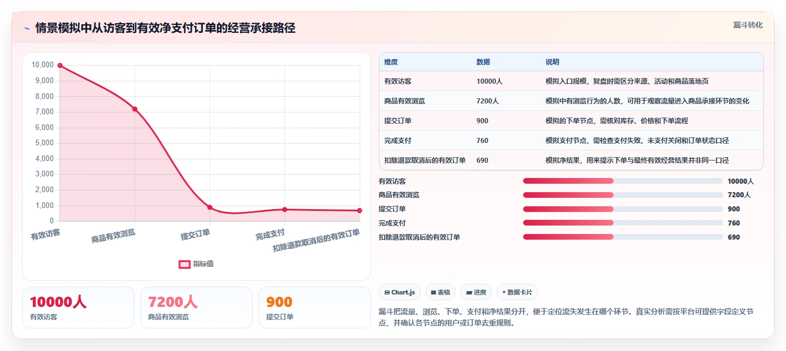Screen dimensions: 786x351
Task: Click the 提交订单 x-axis label on chart
Action: 196,235
